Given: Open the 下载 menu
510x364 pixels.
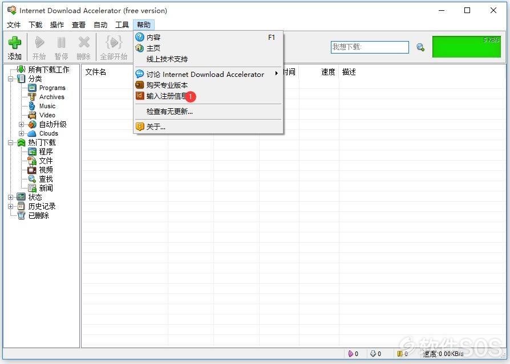Looking at the screenshot, I should point(35,24).
